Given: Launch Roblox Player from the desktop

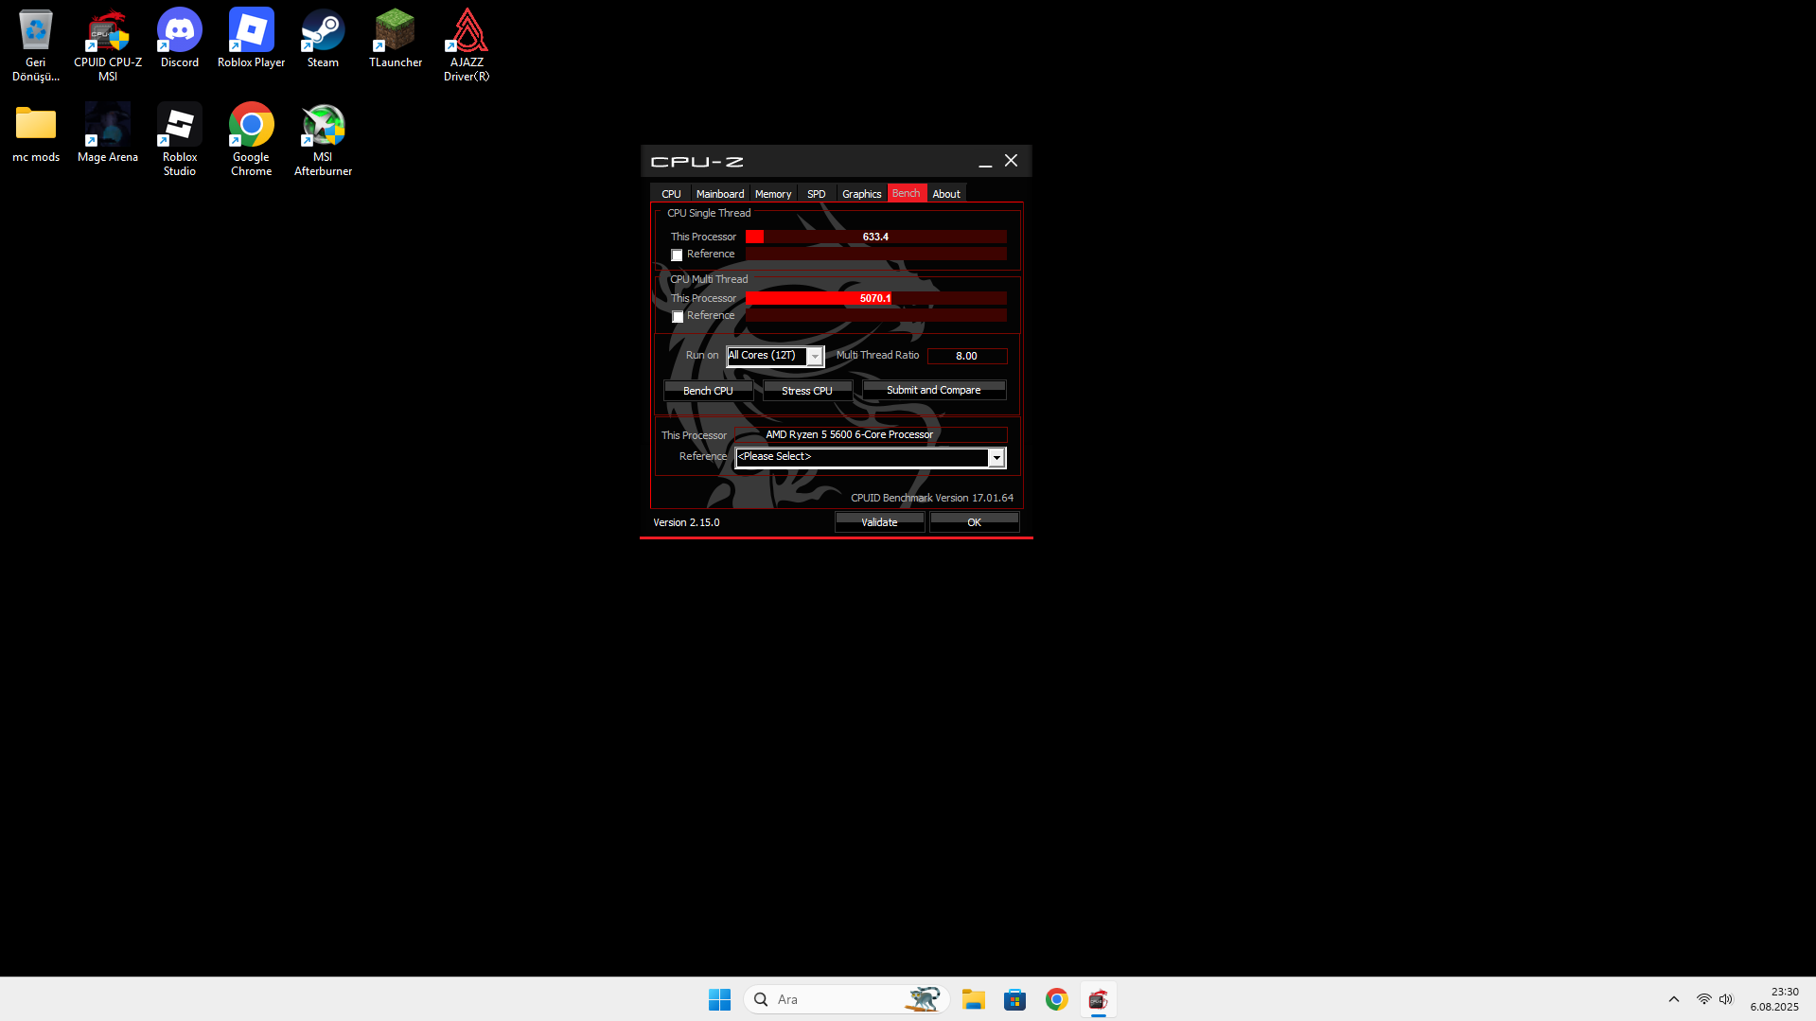Looking at the screenshot, I should [251, 39].
